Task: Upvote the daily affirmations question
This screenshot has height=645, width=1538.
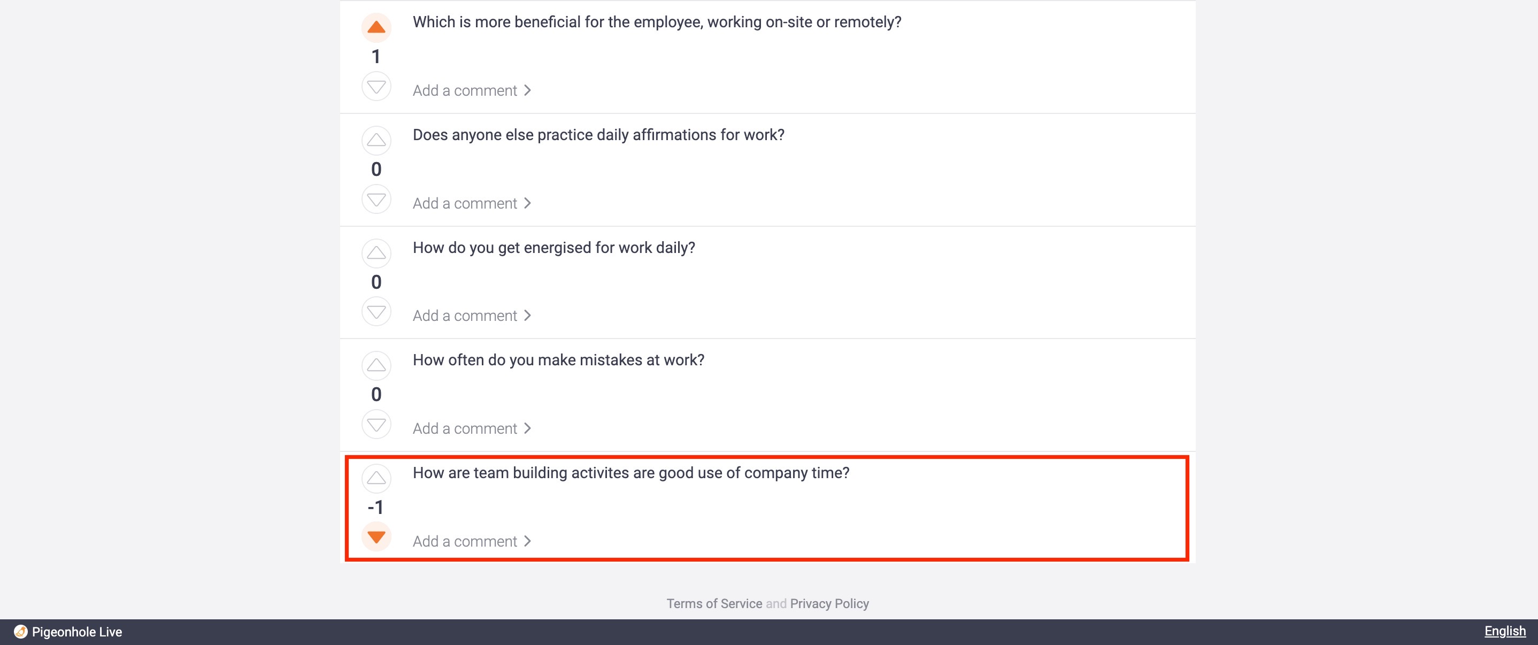Action: tap(376, 140)
